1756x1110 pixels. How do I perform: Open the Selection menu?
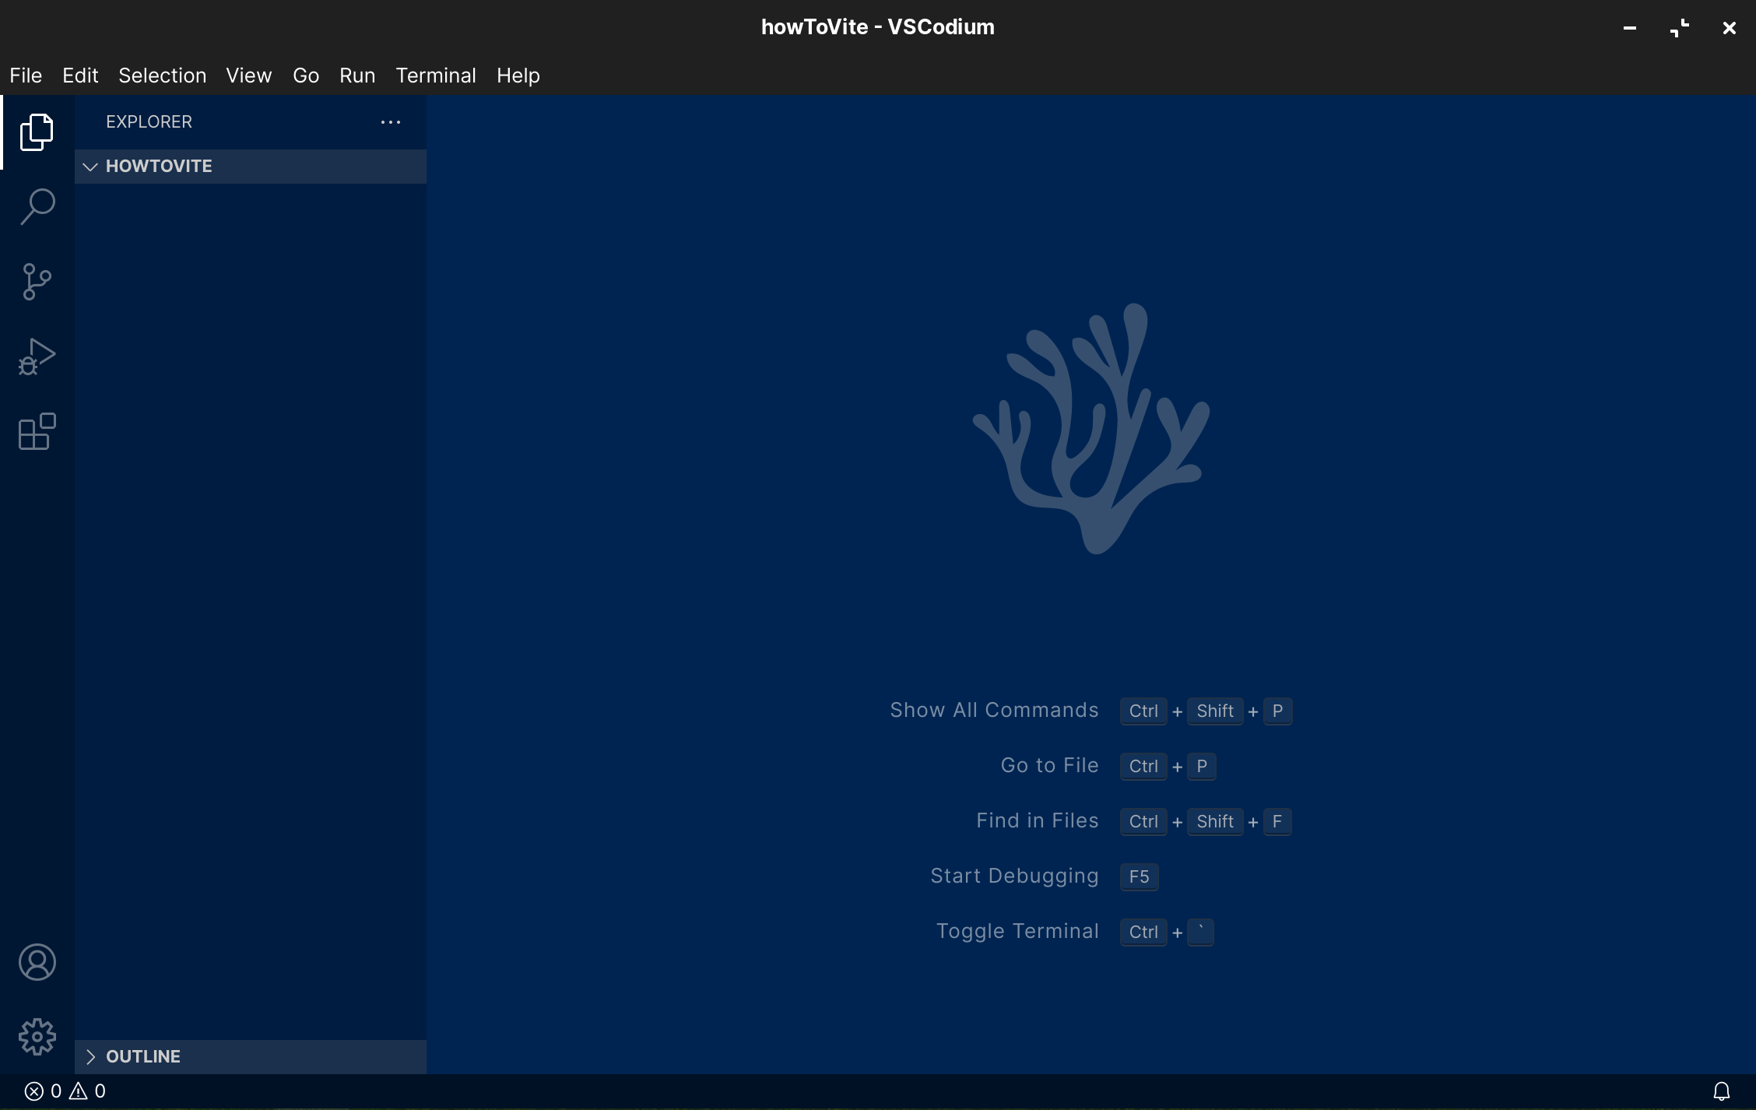coord(162,76)
